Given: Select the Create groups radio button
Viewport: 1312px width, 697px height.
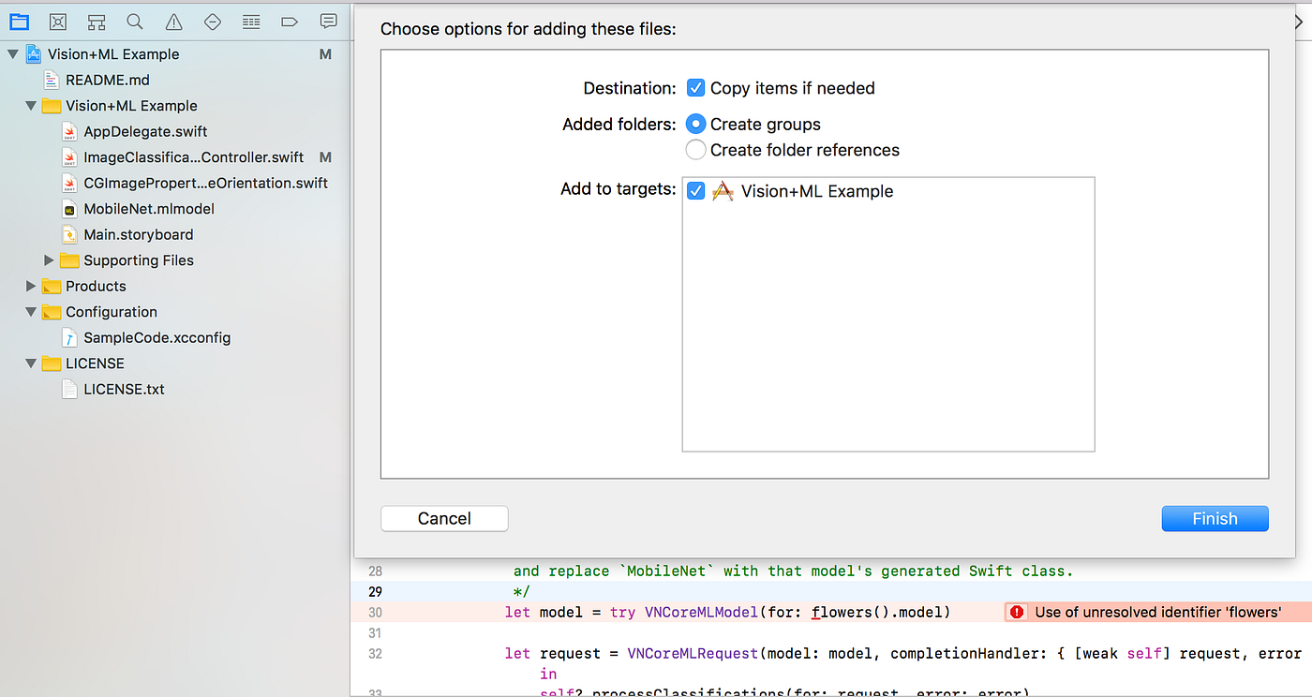Looking at the screenshot, I should coord(695,125).
